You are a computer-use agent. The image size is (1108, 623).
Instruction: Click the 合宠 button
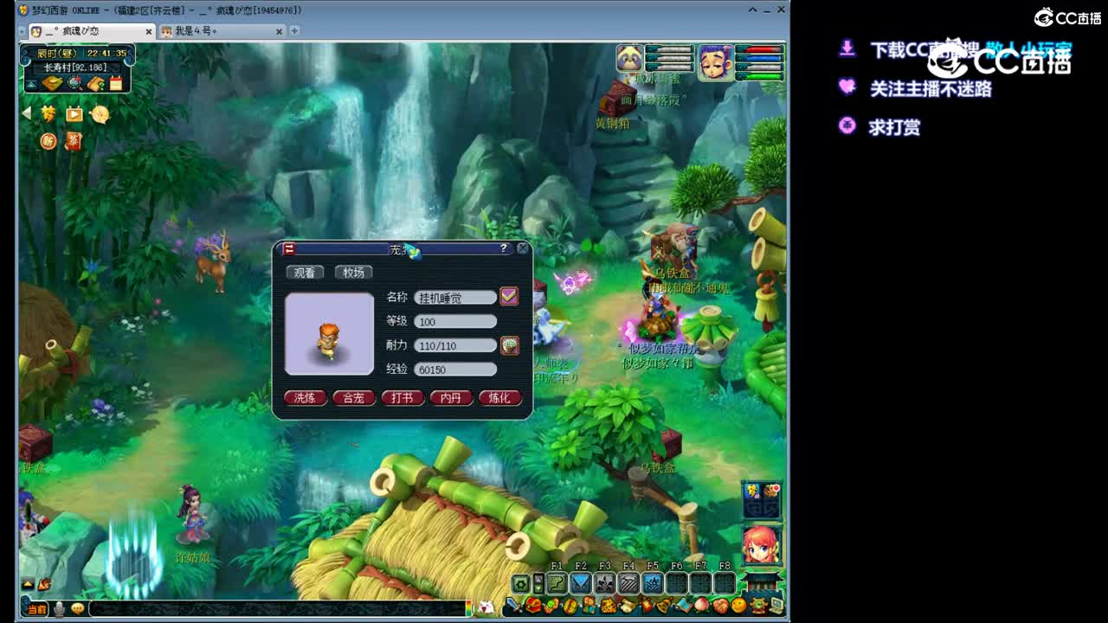(x=353, y=398)
